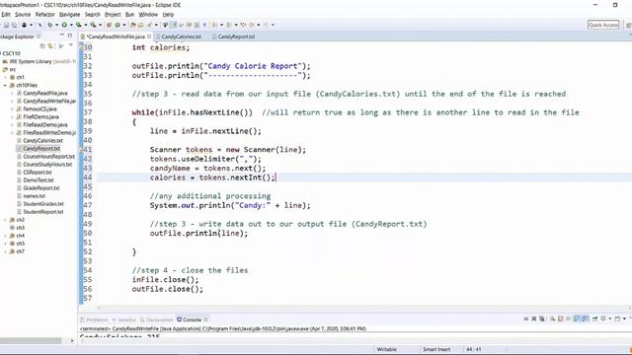This screenshot has width=632, height=355.
Task: Minimize the Package Explorer view
Action: [x=61, y=35]
